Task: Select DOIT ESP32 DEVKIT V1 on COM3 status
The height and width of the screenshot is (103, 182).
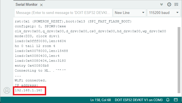Action: (x=139, y=100)
